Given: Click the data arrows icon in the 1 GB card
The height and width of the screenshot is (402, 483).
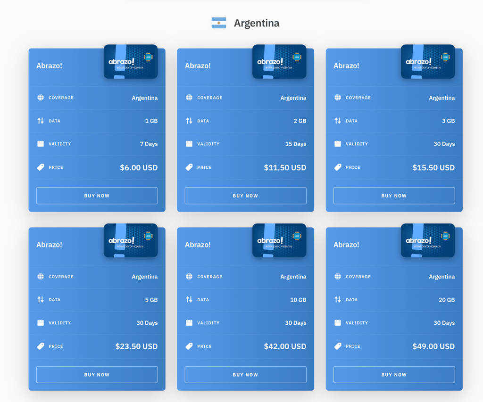Looking at the screenshot, I should click(41, 121).
